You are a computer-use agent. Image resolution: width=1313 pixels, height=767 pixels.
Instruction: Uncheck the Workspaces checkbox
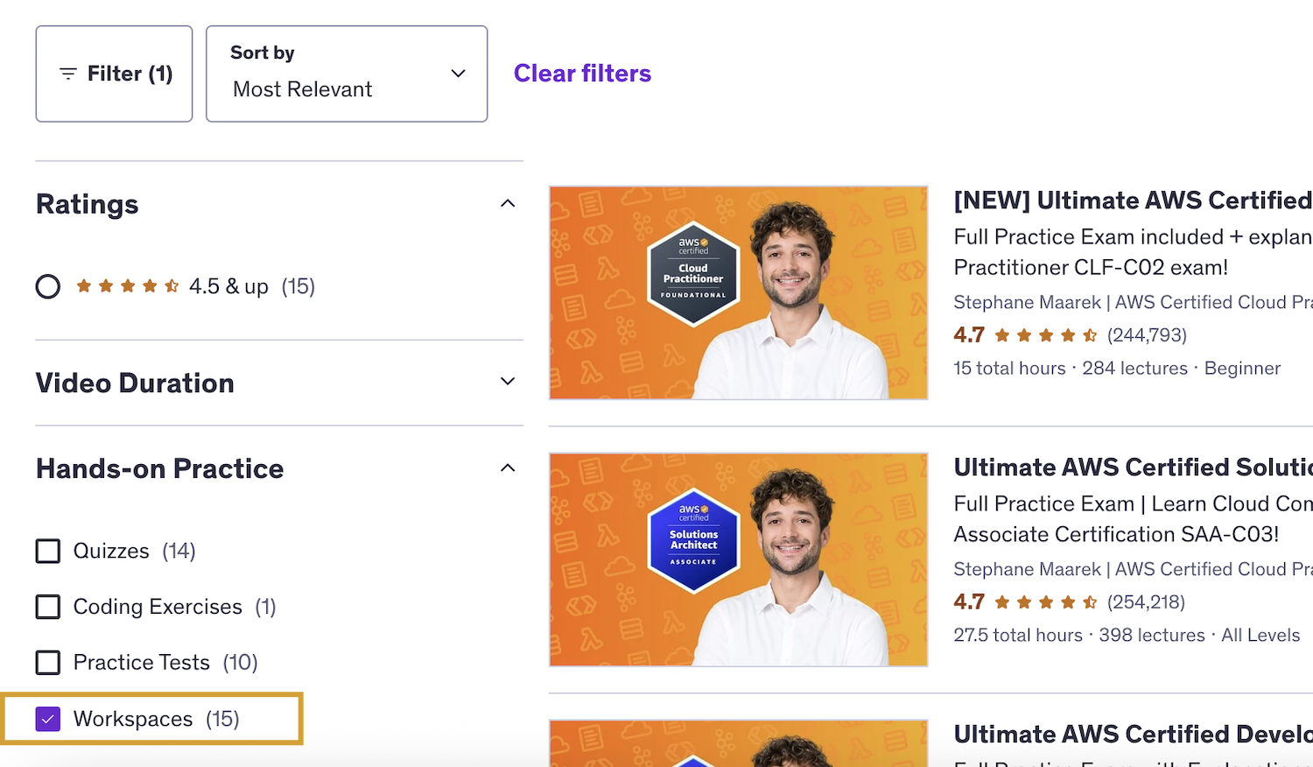click(48, 719)
